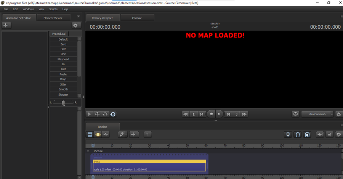Apply the Drop preset

click(63, 79)
